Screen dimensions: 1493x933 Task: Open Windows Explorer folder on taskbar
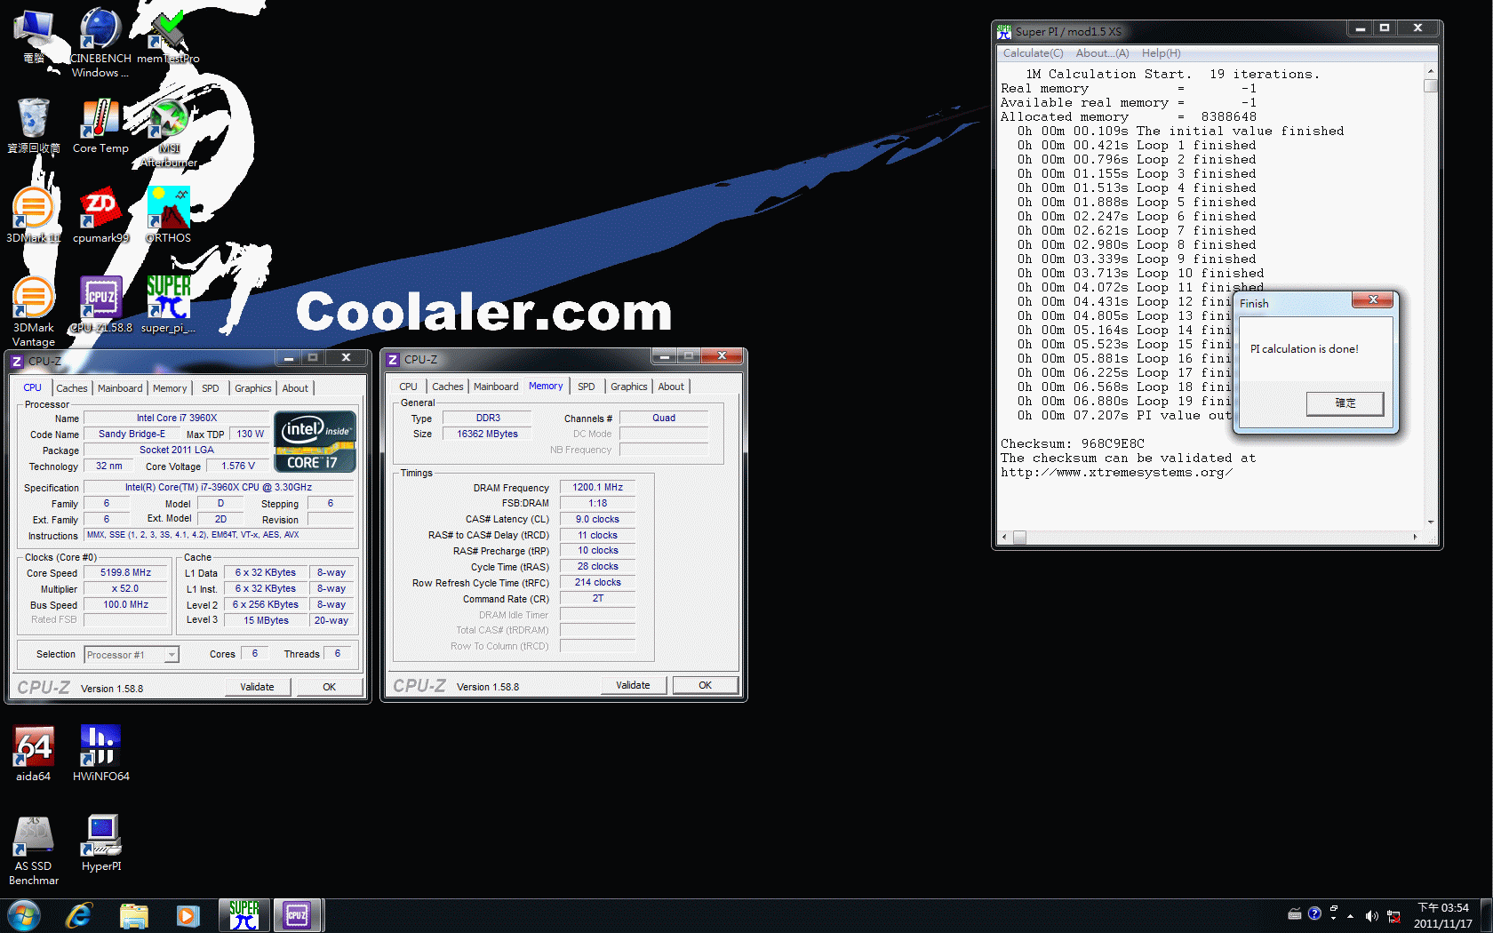point(133,915)
